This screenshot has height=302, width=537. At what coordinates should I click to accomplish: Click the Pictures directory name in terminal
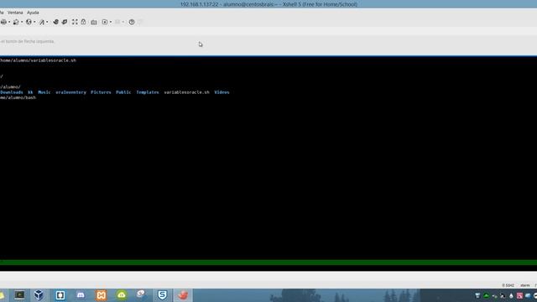pyautogui.click(x=101, y=92)
